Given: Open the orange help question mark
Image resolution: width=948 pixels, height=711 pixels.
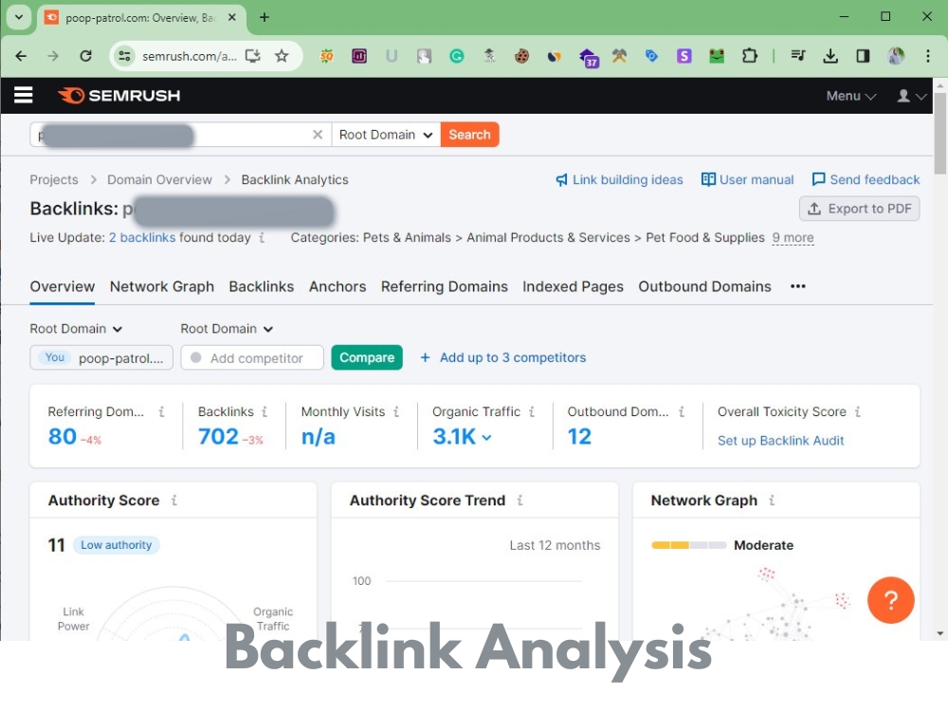Looking at the screenshot, I should 890,600.
